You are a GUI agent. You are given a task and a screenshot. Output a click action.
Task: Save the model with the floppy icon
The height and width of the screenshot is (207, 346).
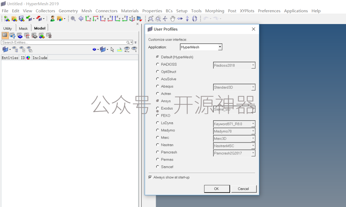click(x=21, y=19)
